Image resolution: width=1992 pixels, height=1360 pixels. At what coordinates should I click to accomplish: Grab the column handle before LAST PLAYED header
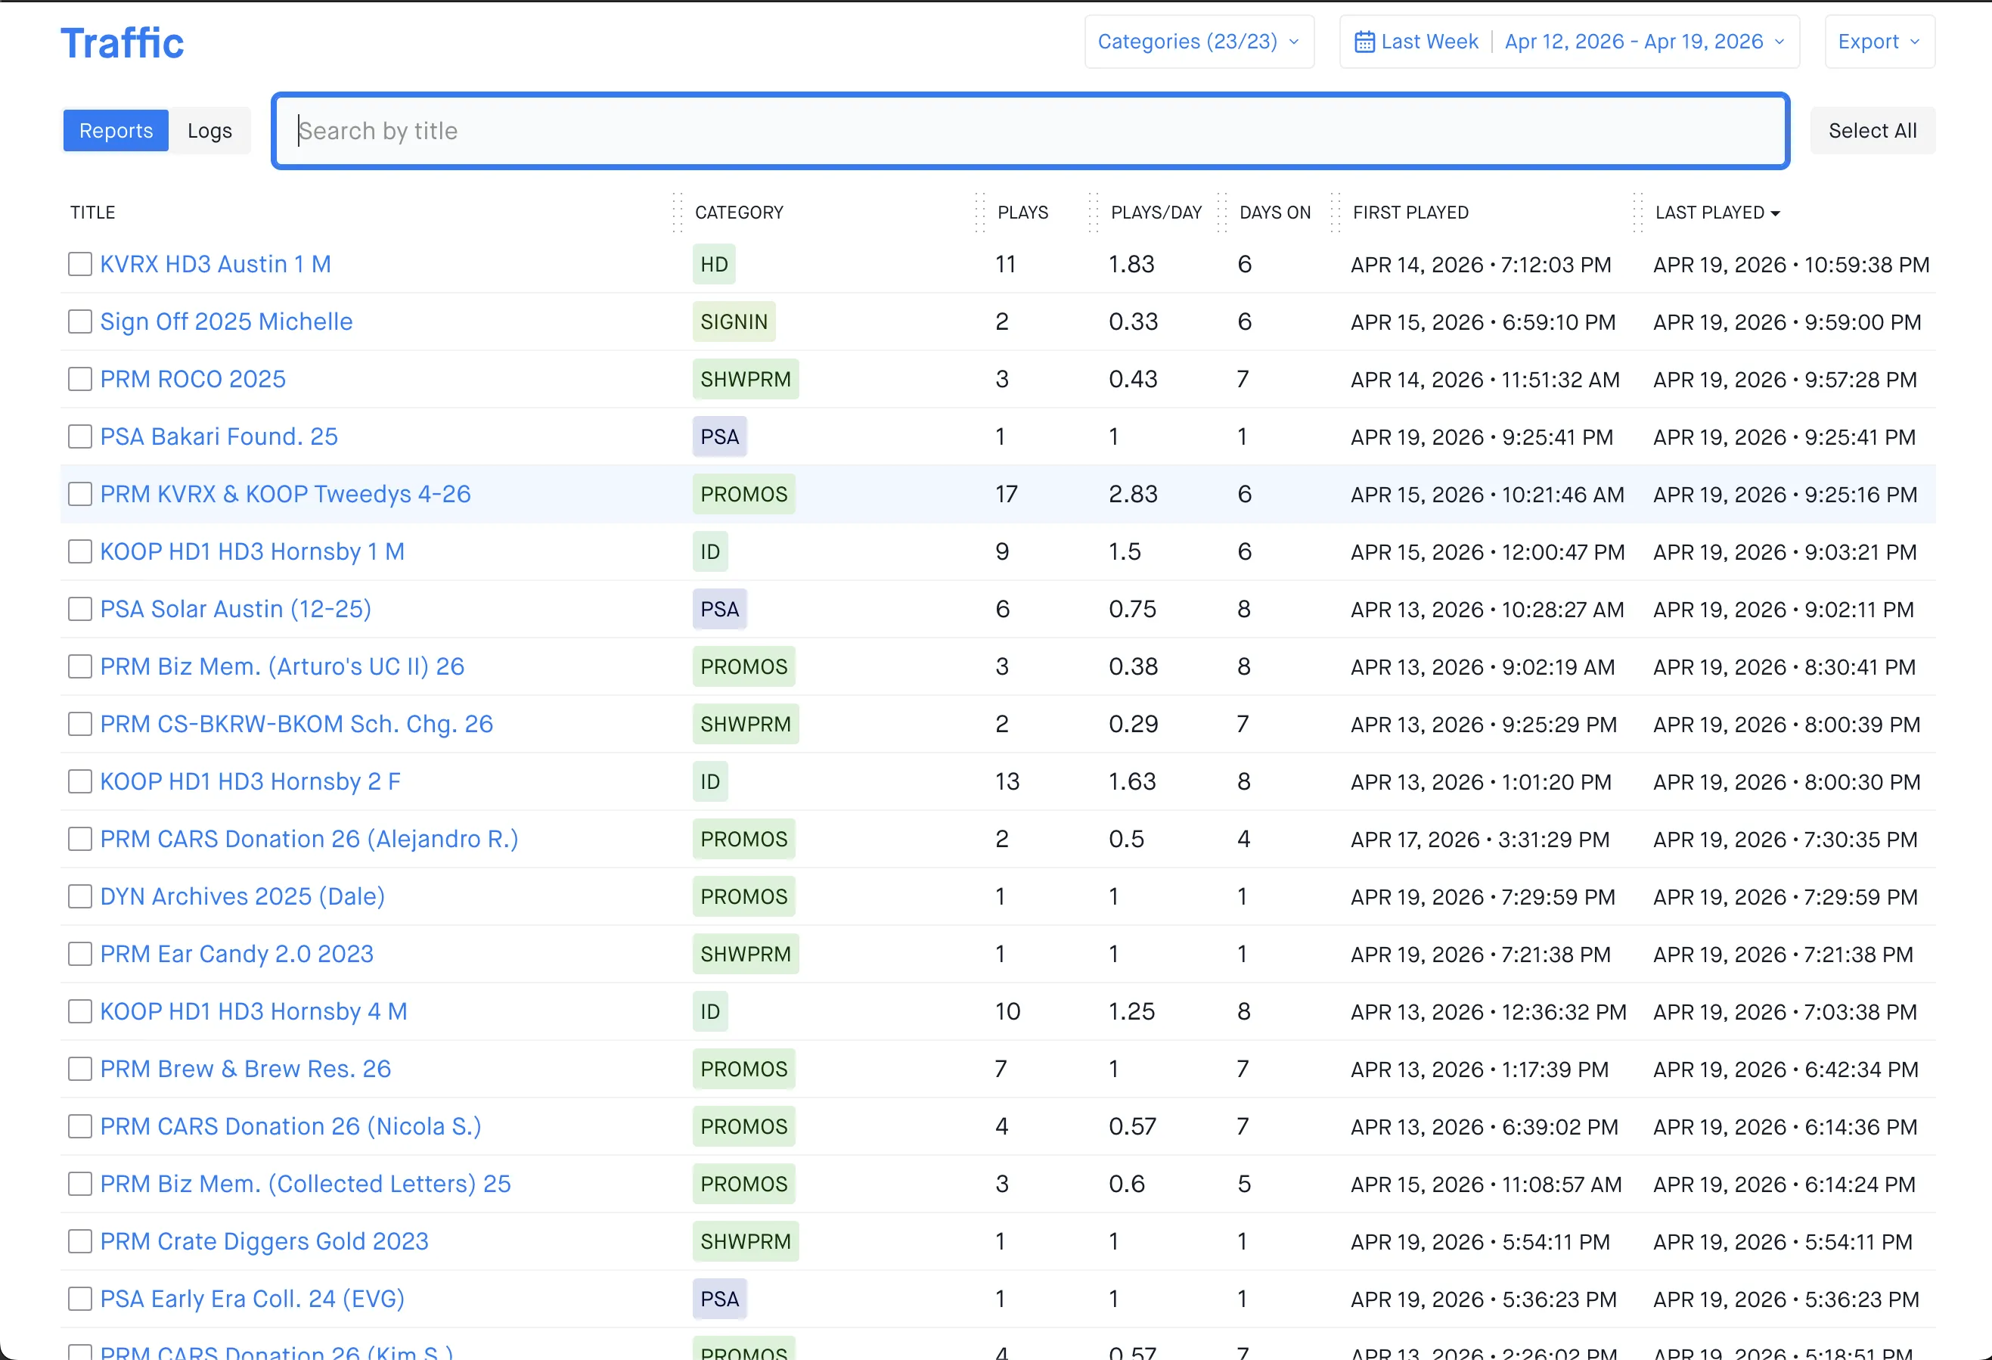pos(1637,212)
